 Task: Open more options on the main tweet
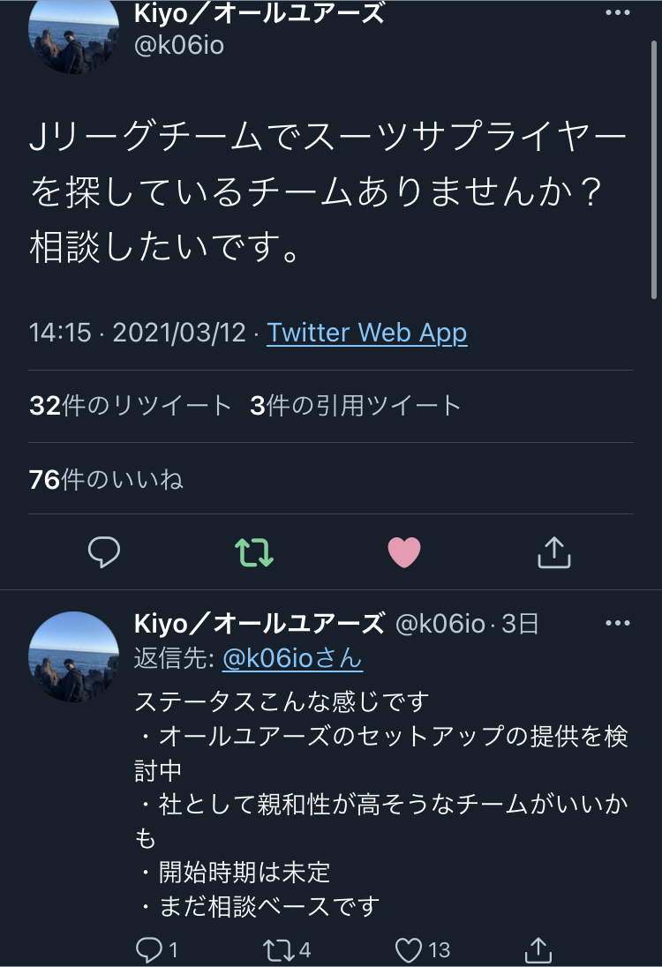click(x=618, y=13)
